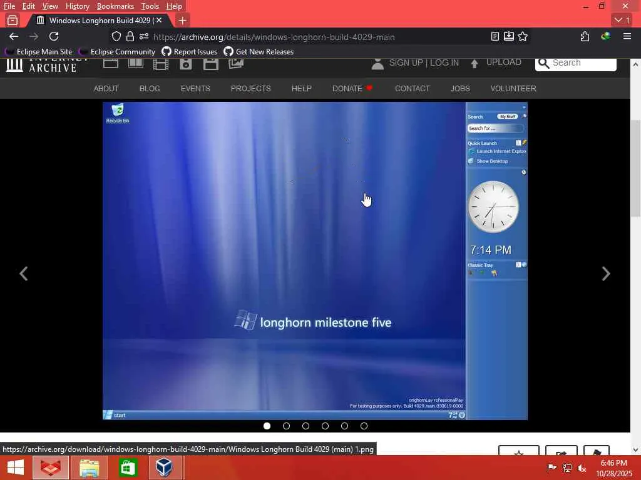Select the sixth carousel dot
Screen dimensions: 641x480
(364, 426)
